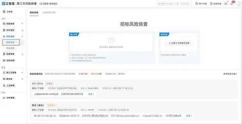Open the 招标排查 submenu item
This screenshot has width=242, height=124.
coord(11,42)
